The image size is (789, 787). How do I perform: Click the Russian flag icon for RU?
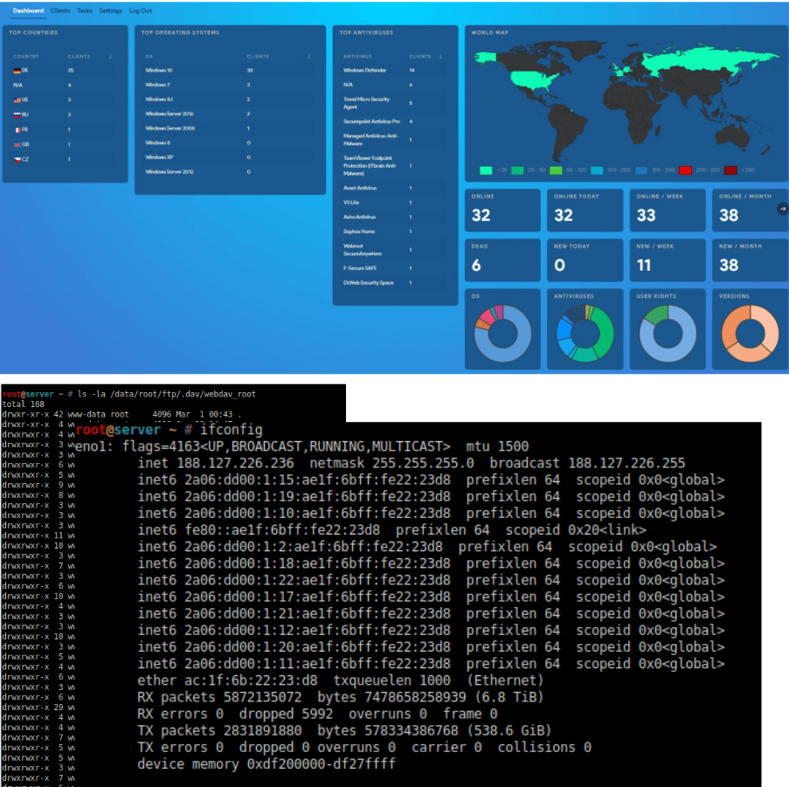coord(17,114)
